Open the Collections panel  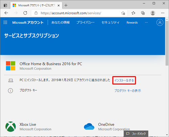[143, 13]
